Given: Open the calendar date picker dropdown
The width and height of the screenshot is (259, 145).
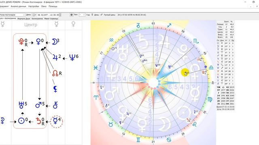Looking at the screenshot, I should (x=34, y=15).
